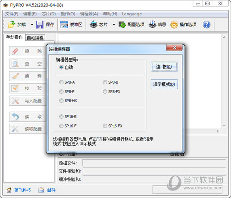Image resolution: width=231 pixels, height=198 pixels.
Task: Select the 自动 programmer model radio
Action: 61,67
